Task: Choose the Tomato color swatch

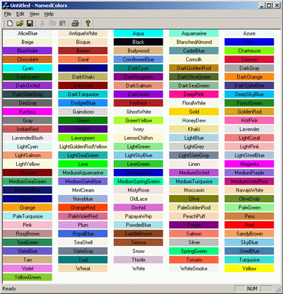Action: [x=194, y=260]
